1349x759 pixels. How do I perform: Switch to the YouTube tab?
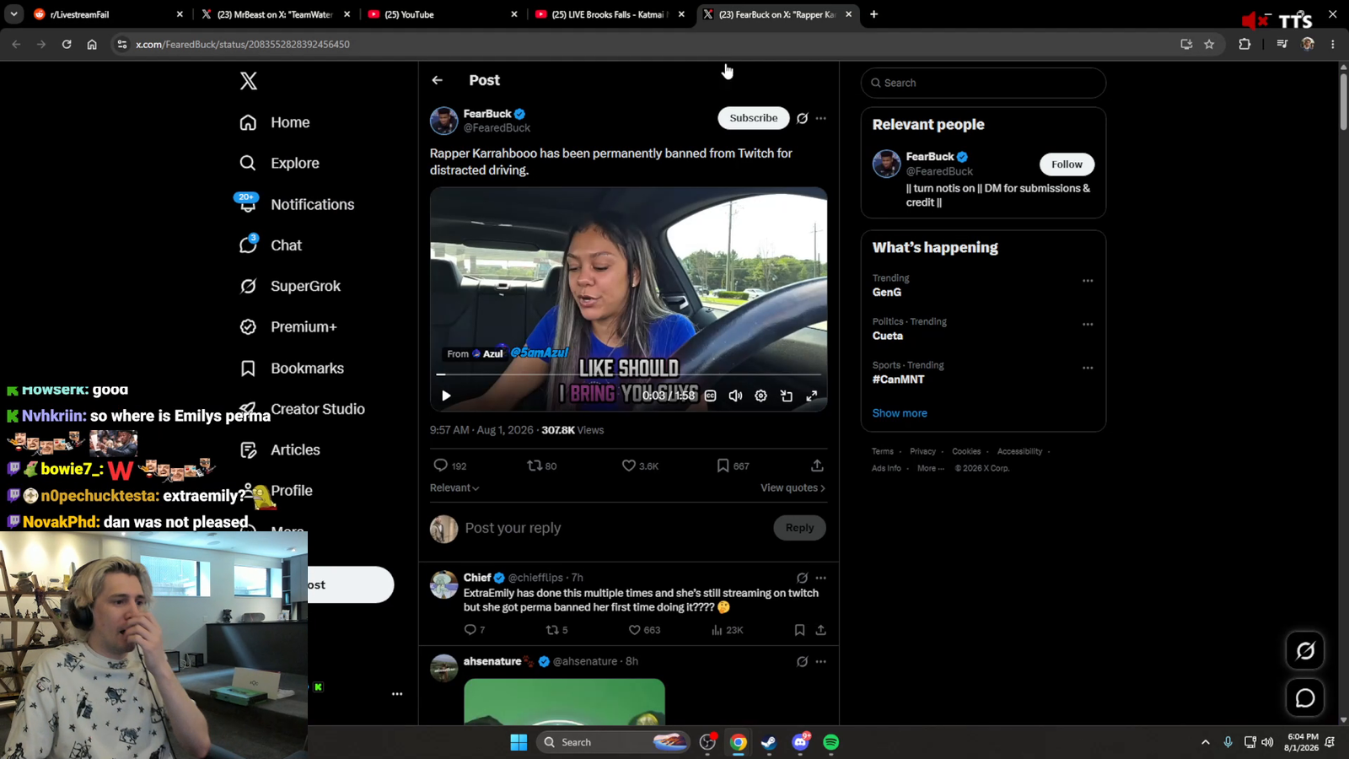443,14
